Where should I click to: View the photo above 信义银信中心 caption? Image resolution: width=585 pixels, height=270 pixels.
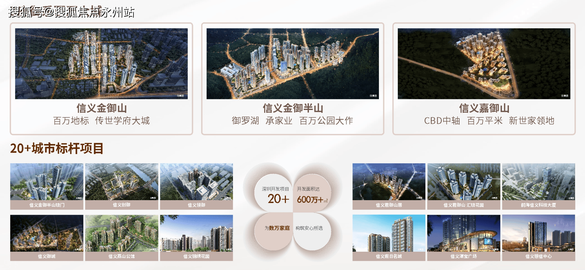(538, 233)
